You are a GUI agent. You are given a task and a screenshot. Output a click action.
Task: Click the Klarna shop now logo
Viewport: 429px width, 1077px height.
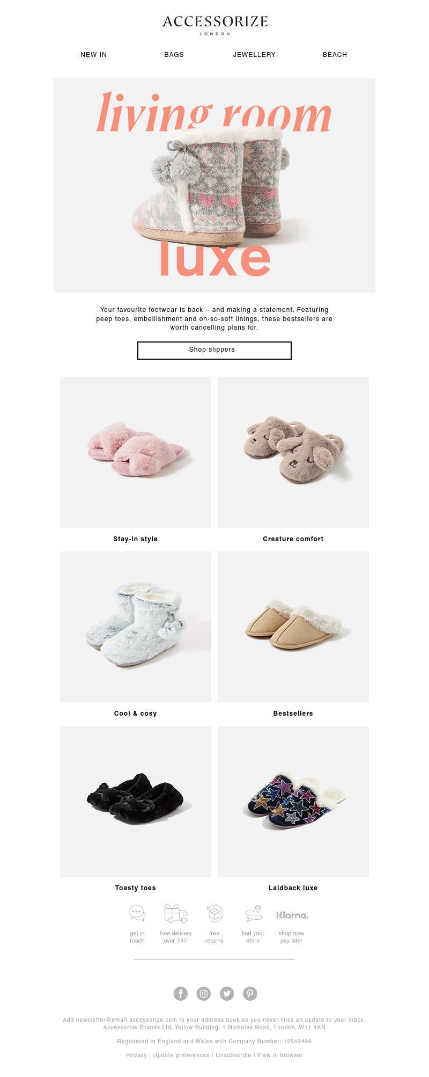click(x=292, y=915)
